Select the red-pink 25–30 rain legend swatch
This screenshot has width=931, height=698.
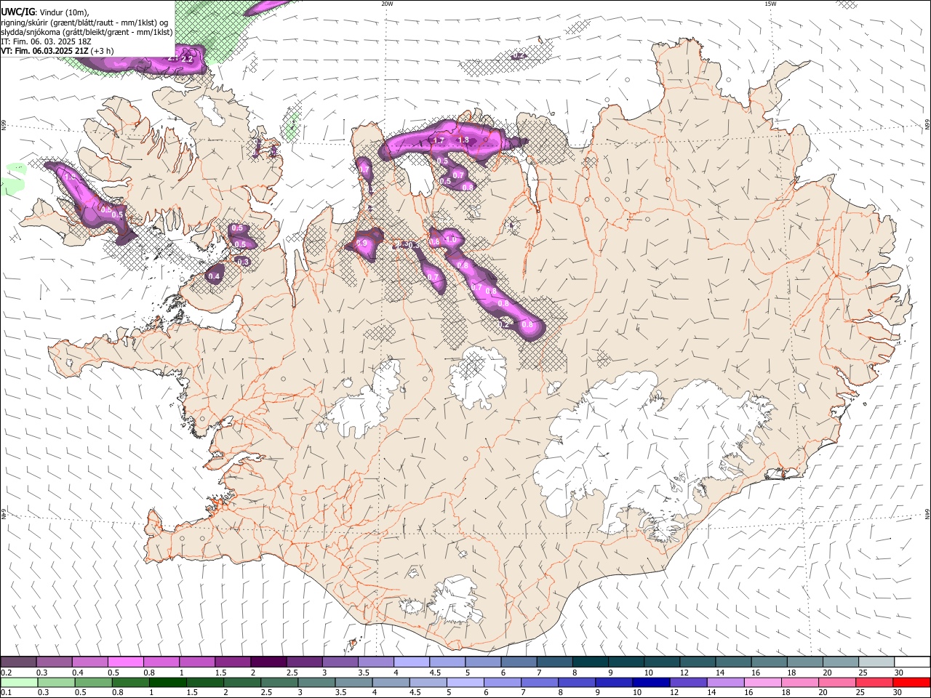coord(874,682)
